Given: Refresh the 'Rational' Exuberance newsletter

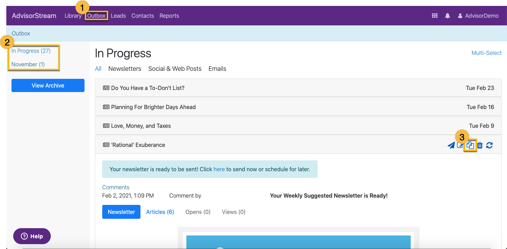Looking at the screenshot, I should tap(489, 145).
